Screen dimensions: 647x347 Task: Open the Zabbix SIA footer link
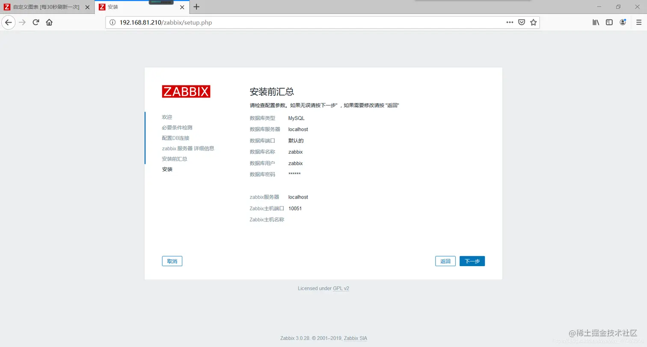coord(355,338)
